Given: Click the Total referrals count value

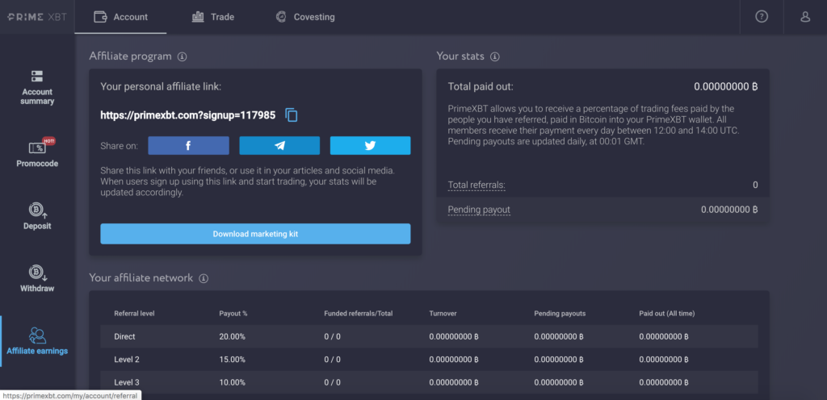Looking at the screenshot, I should coord(755,185).
